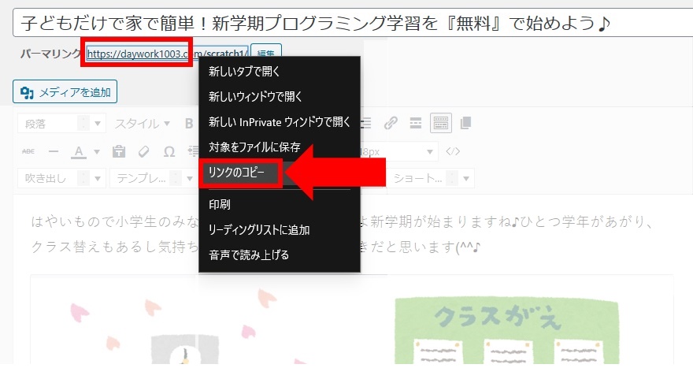Screen dimensions: 693x368
Task: Click the insert link chain icon
Action: [391, 123]
